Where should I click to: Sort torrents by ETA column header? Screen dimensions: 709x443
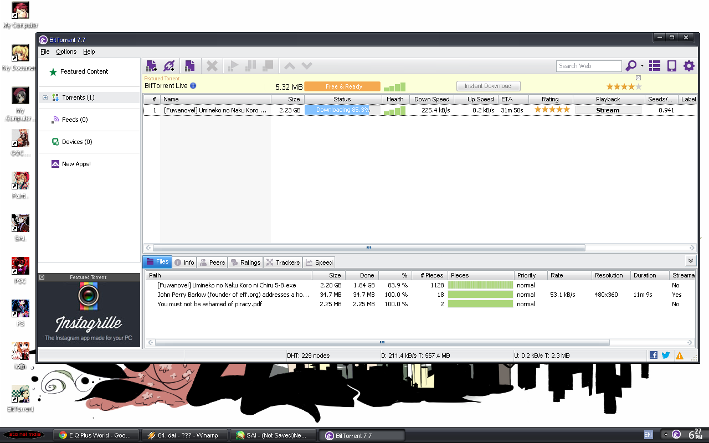click(513, 99)
